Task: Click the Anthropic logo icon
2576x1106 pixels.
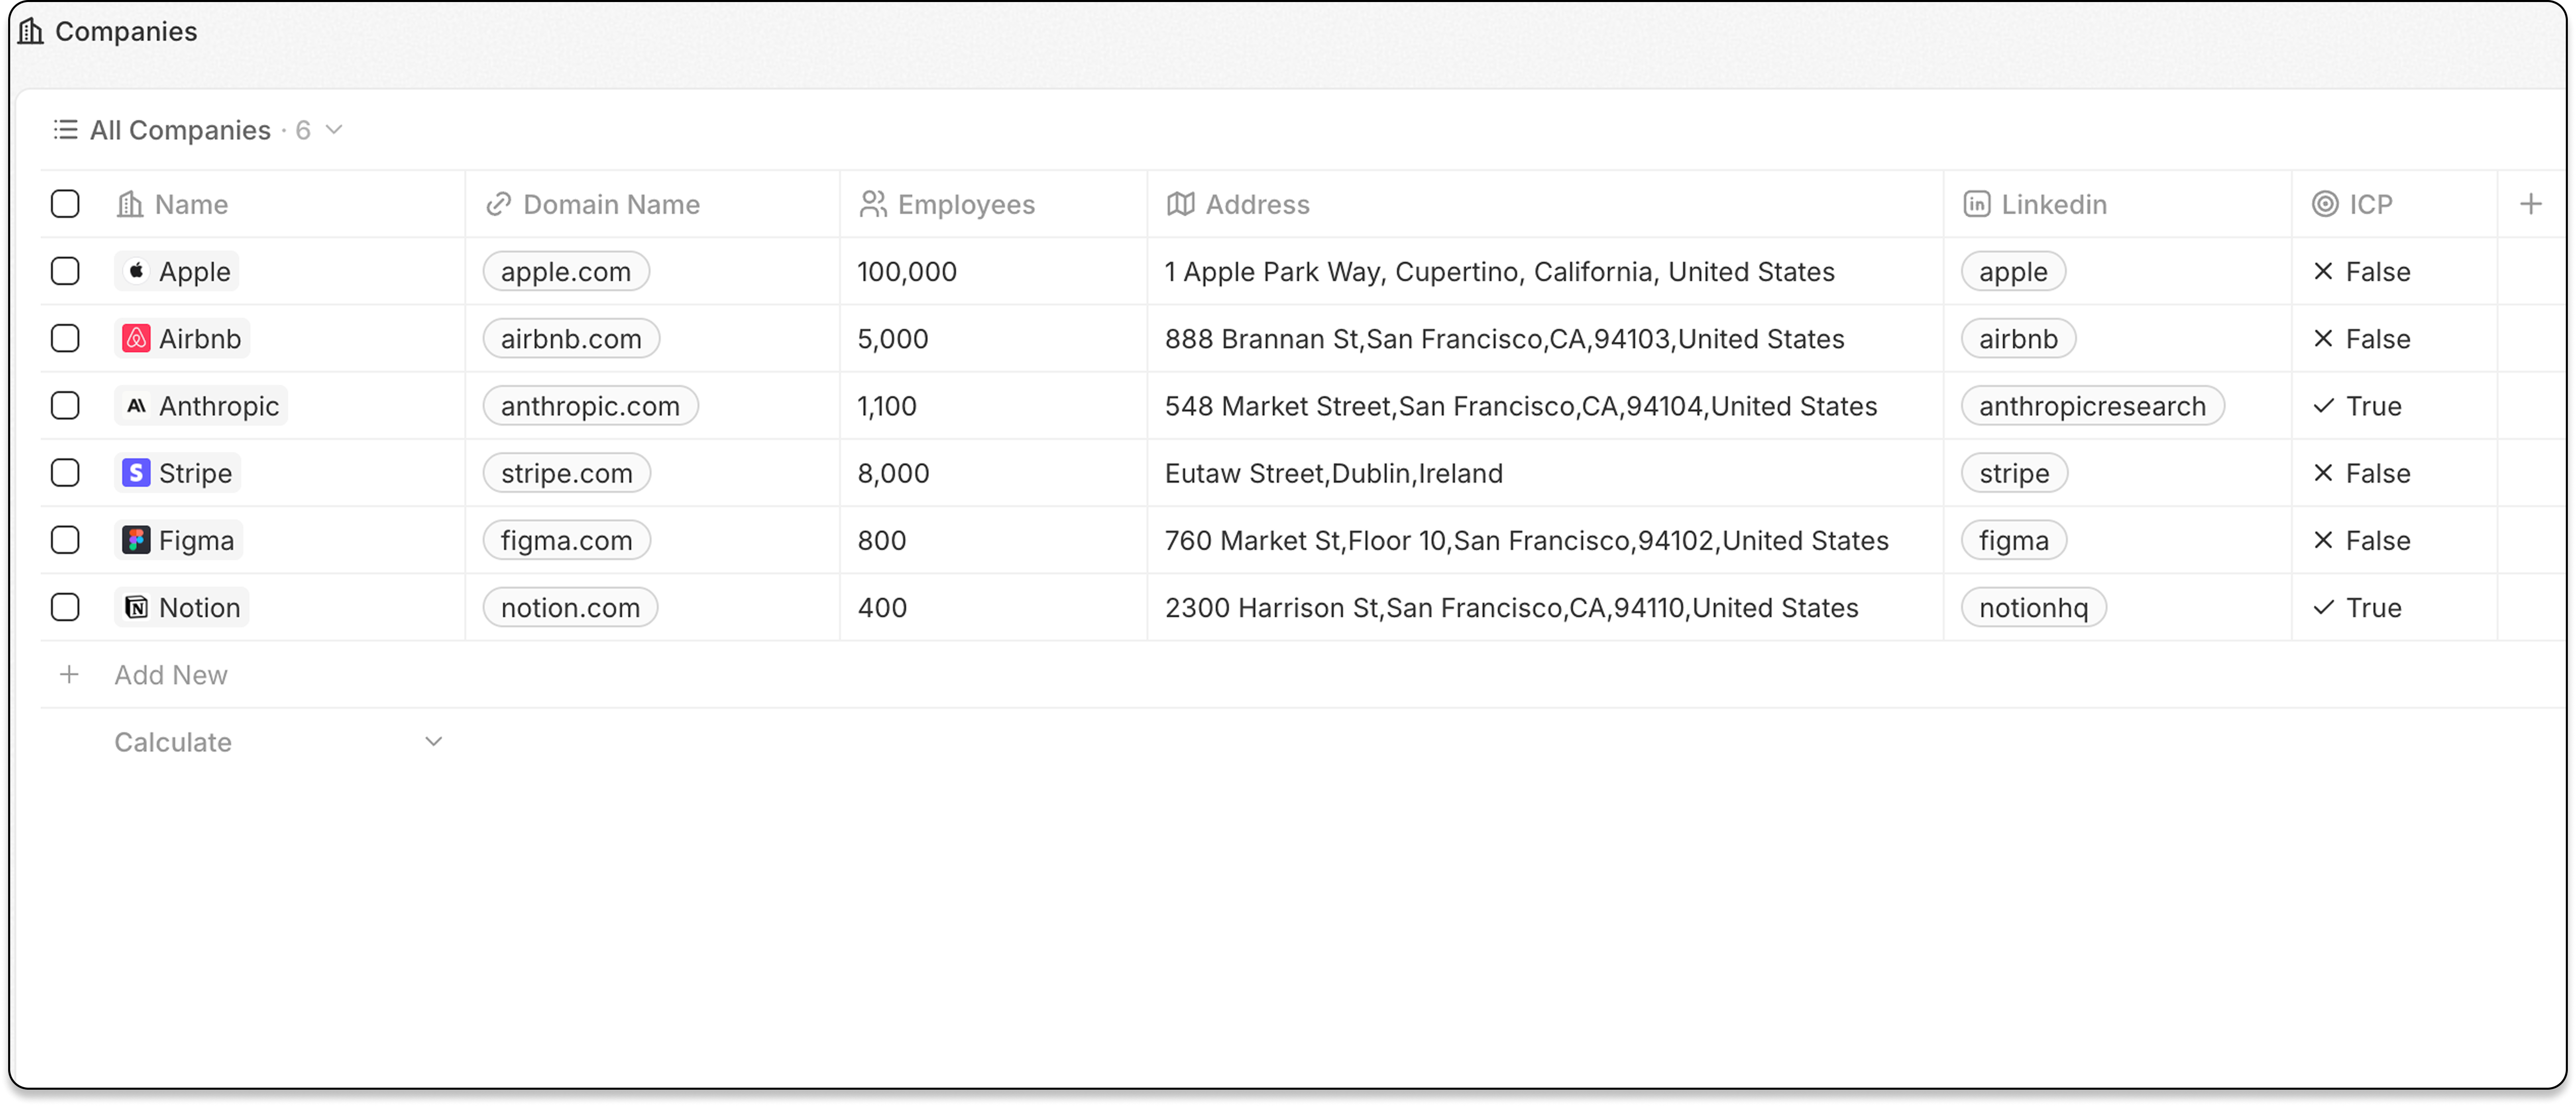Action: tap(136, 406)
